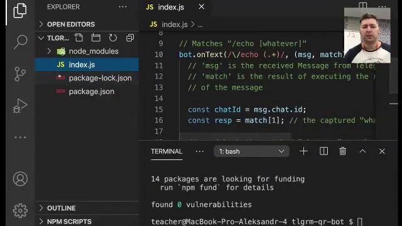402x226 pixels.
Task: Close the index.js editor tab
Action: pyautogui.click(x=202, y=7)
